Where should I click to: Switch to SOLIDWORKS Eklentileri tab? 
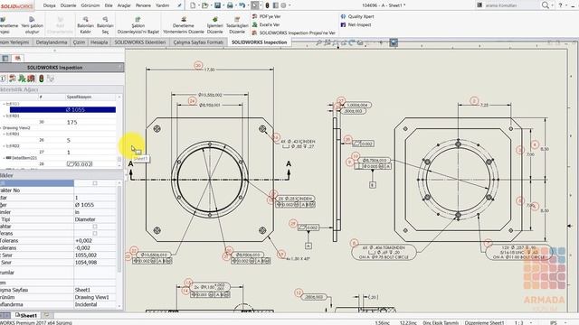(140, 42)
